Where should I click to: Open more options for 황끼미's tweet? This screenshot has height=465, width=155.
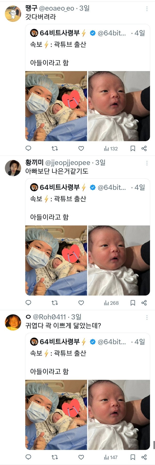(147, 163)
